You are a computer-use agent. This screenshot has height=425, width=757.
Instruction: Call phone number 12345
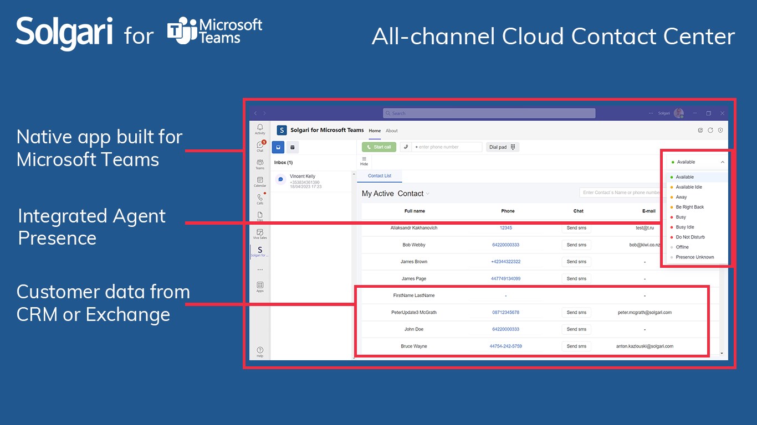tap(505, 228)
